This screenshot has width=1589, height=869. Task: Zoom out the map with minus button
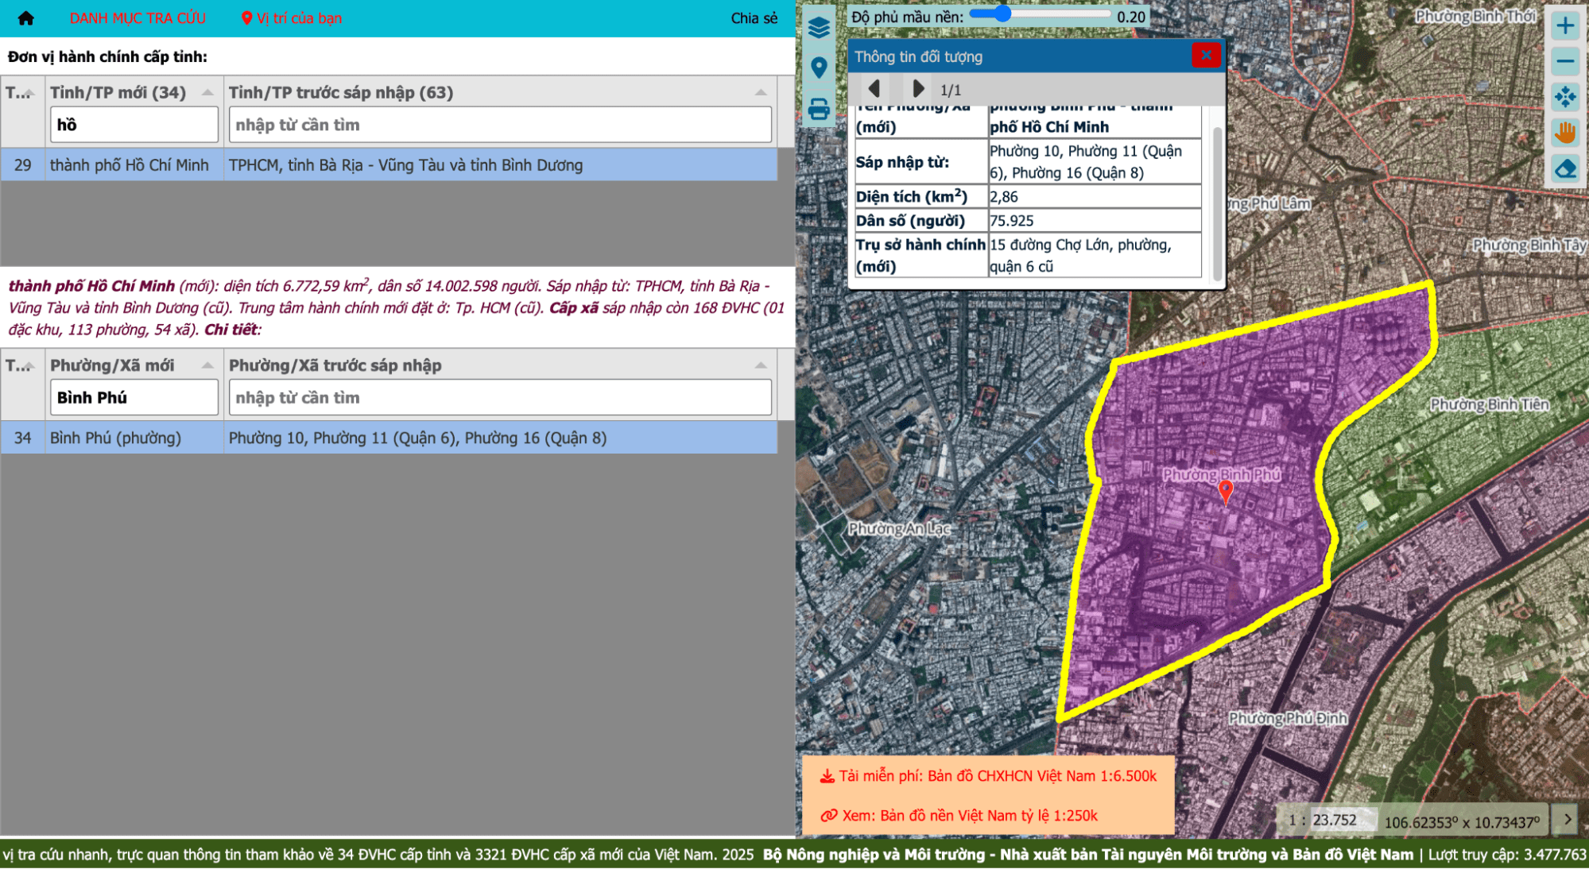[x=1565, y=61]
